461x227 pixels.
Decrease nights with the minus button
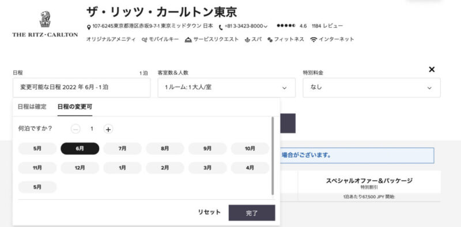tap(75, 129)
